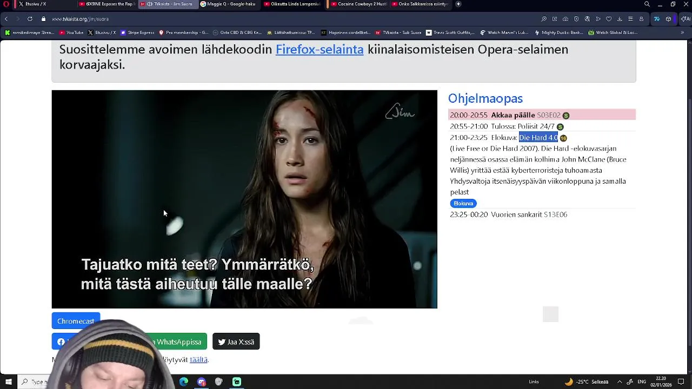Show hidden tray icons with the chevron
This screenshot has height=389, width=692.
pos(620,382)
